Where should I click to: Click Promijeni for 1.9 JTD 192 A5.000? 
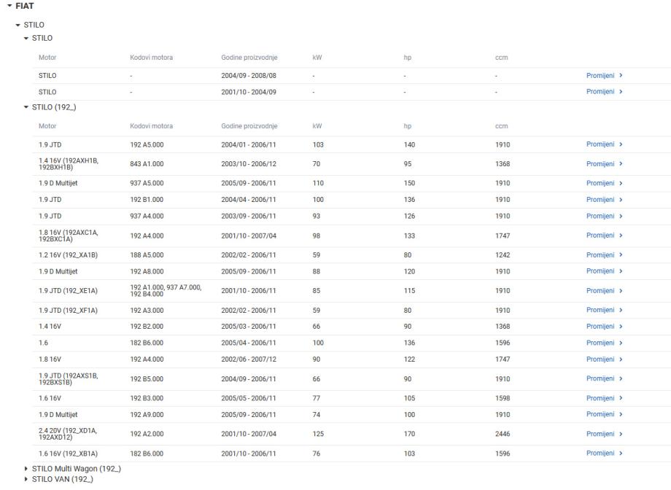(x=601, y=144)
